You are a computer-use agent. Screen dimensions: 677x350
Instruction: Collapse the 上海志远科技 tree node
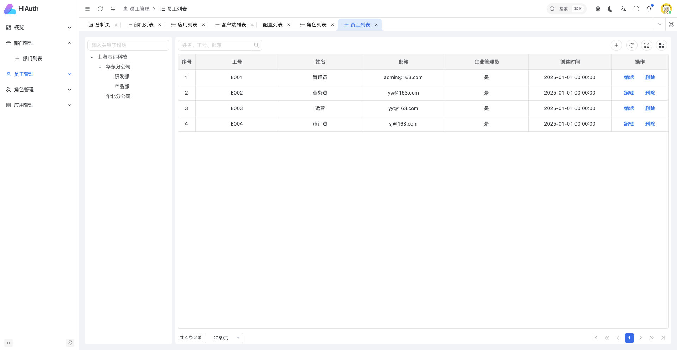click(92, 57)
